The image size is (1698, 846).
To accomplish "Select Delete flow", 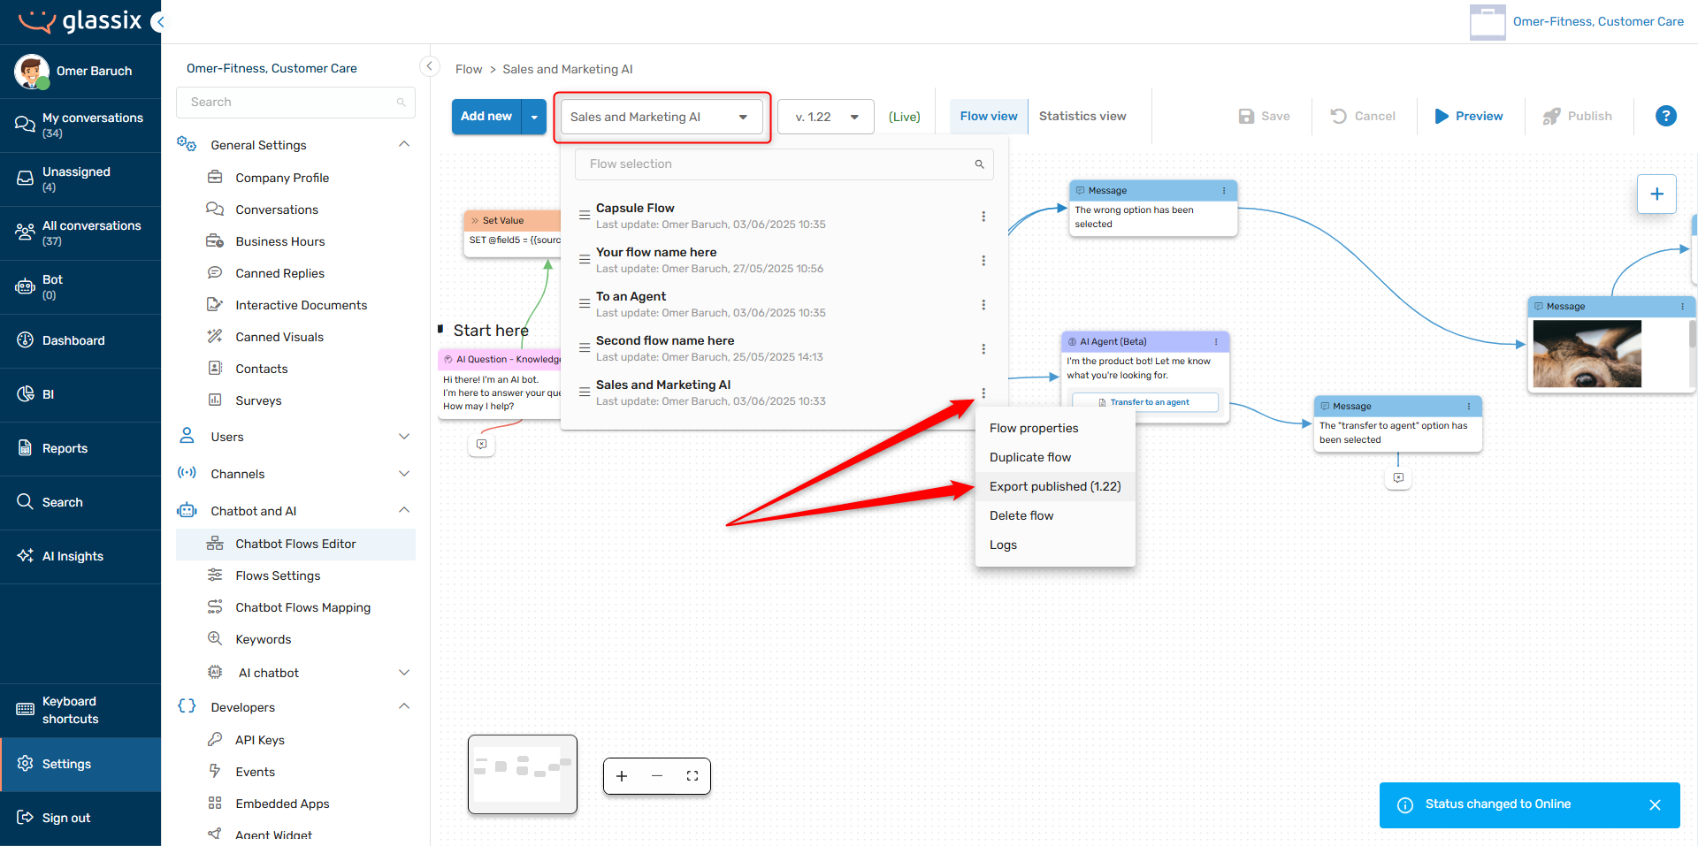I will [1055, 515].
